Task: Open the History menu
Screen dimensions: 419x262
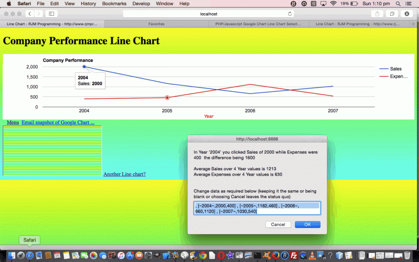Action: click(88, 4)
